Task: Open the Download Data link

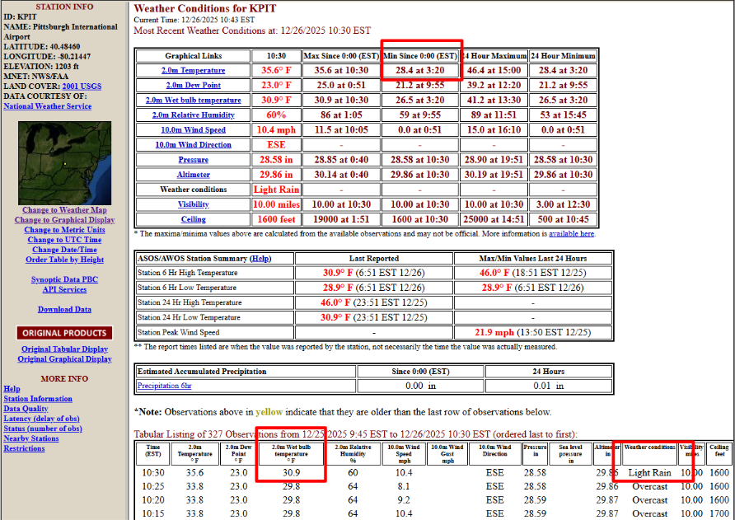Action: [65, 310]
